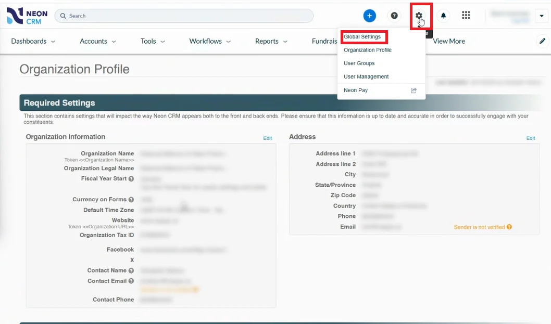Open the help question mark icon
Viewport: 551px width, 324px height.
(394, 16)
